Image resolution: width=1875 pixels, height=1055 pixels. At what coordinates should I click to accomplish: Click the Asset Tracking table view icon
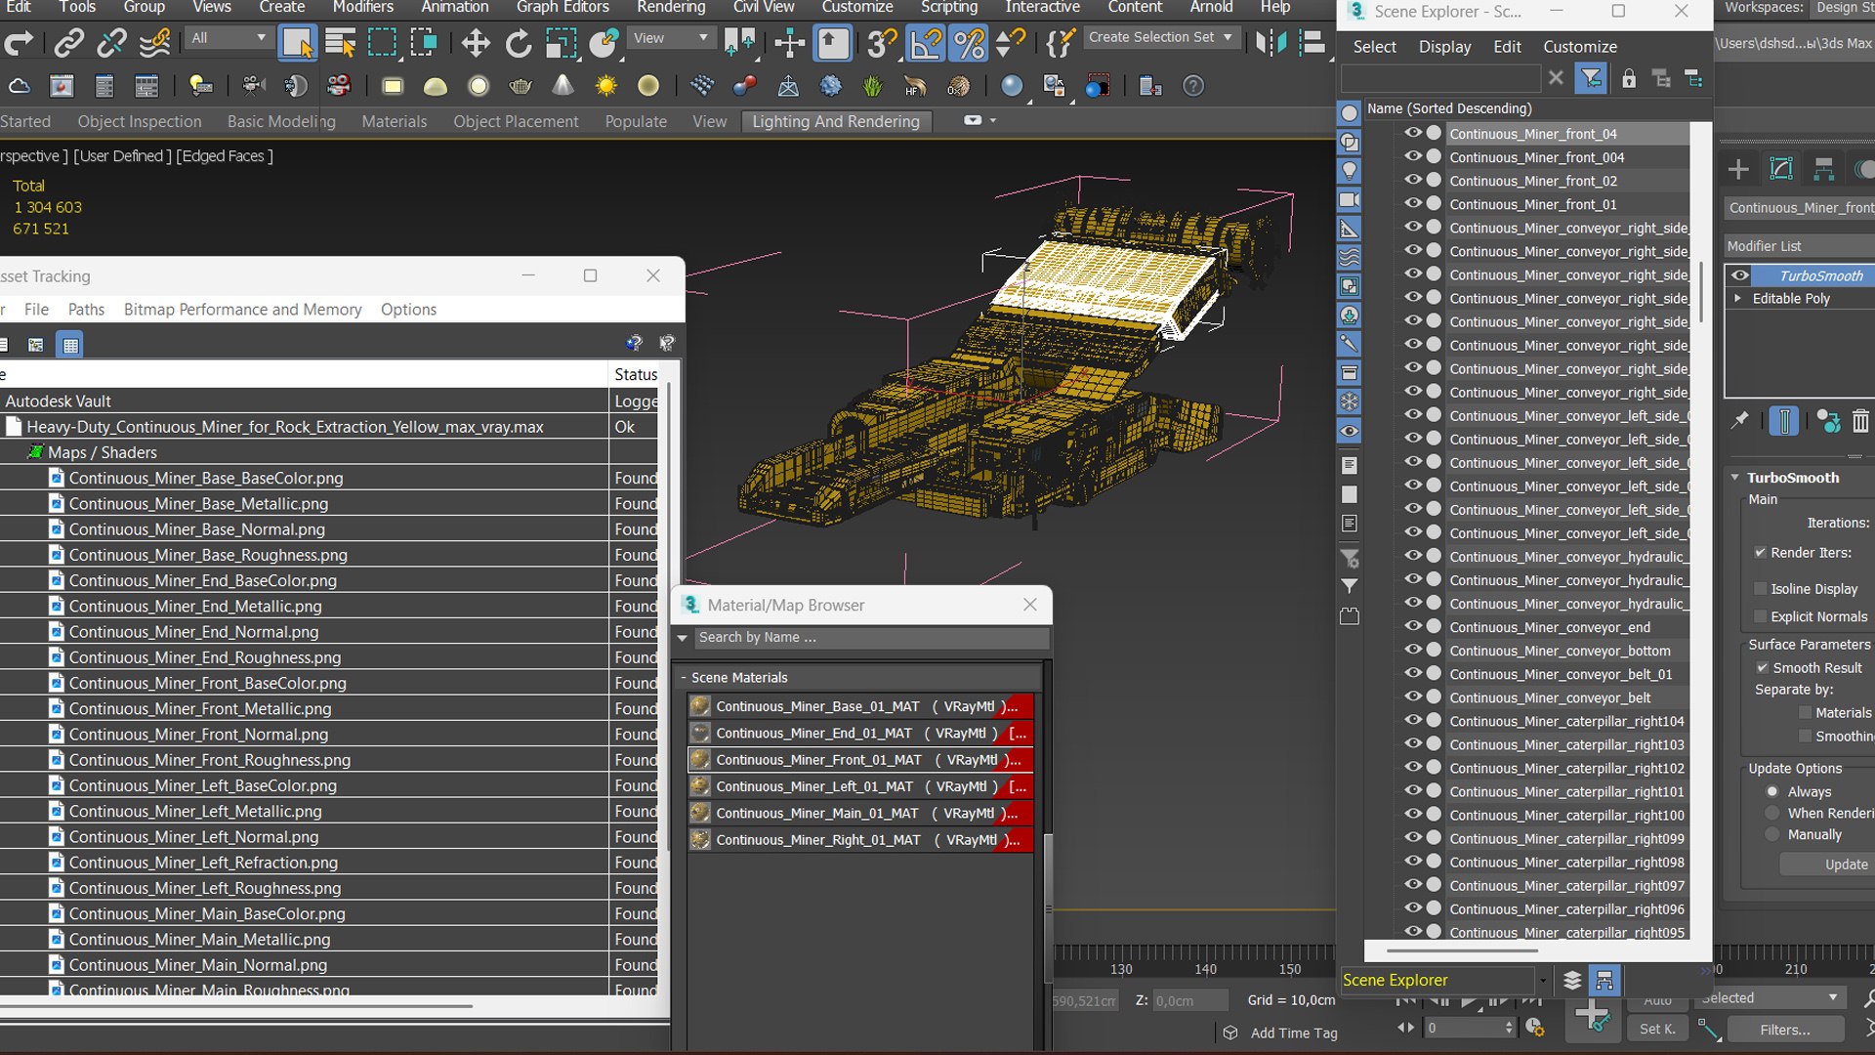pyautogui.click(x=70, y=344)
